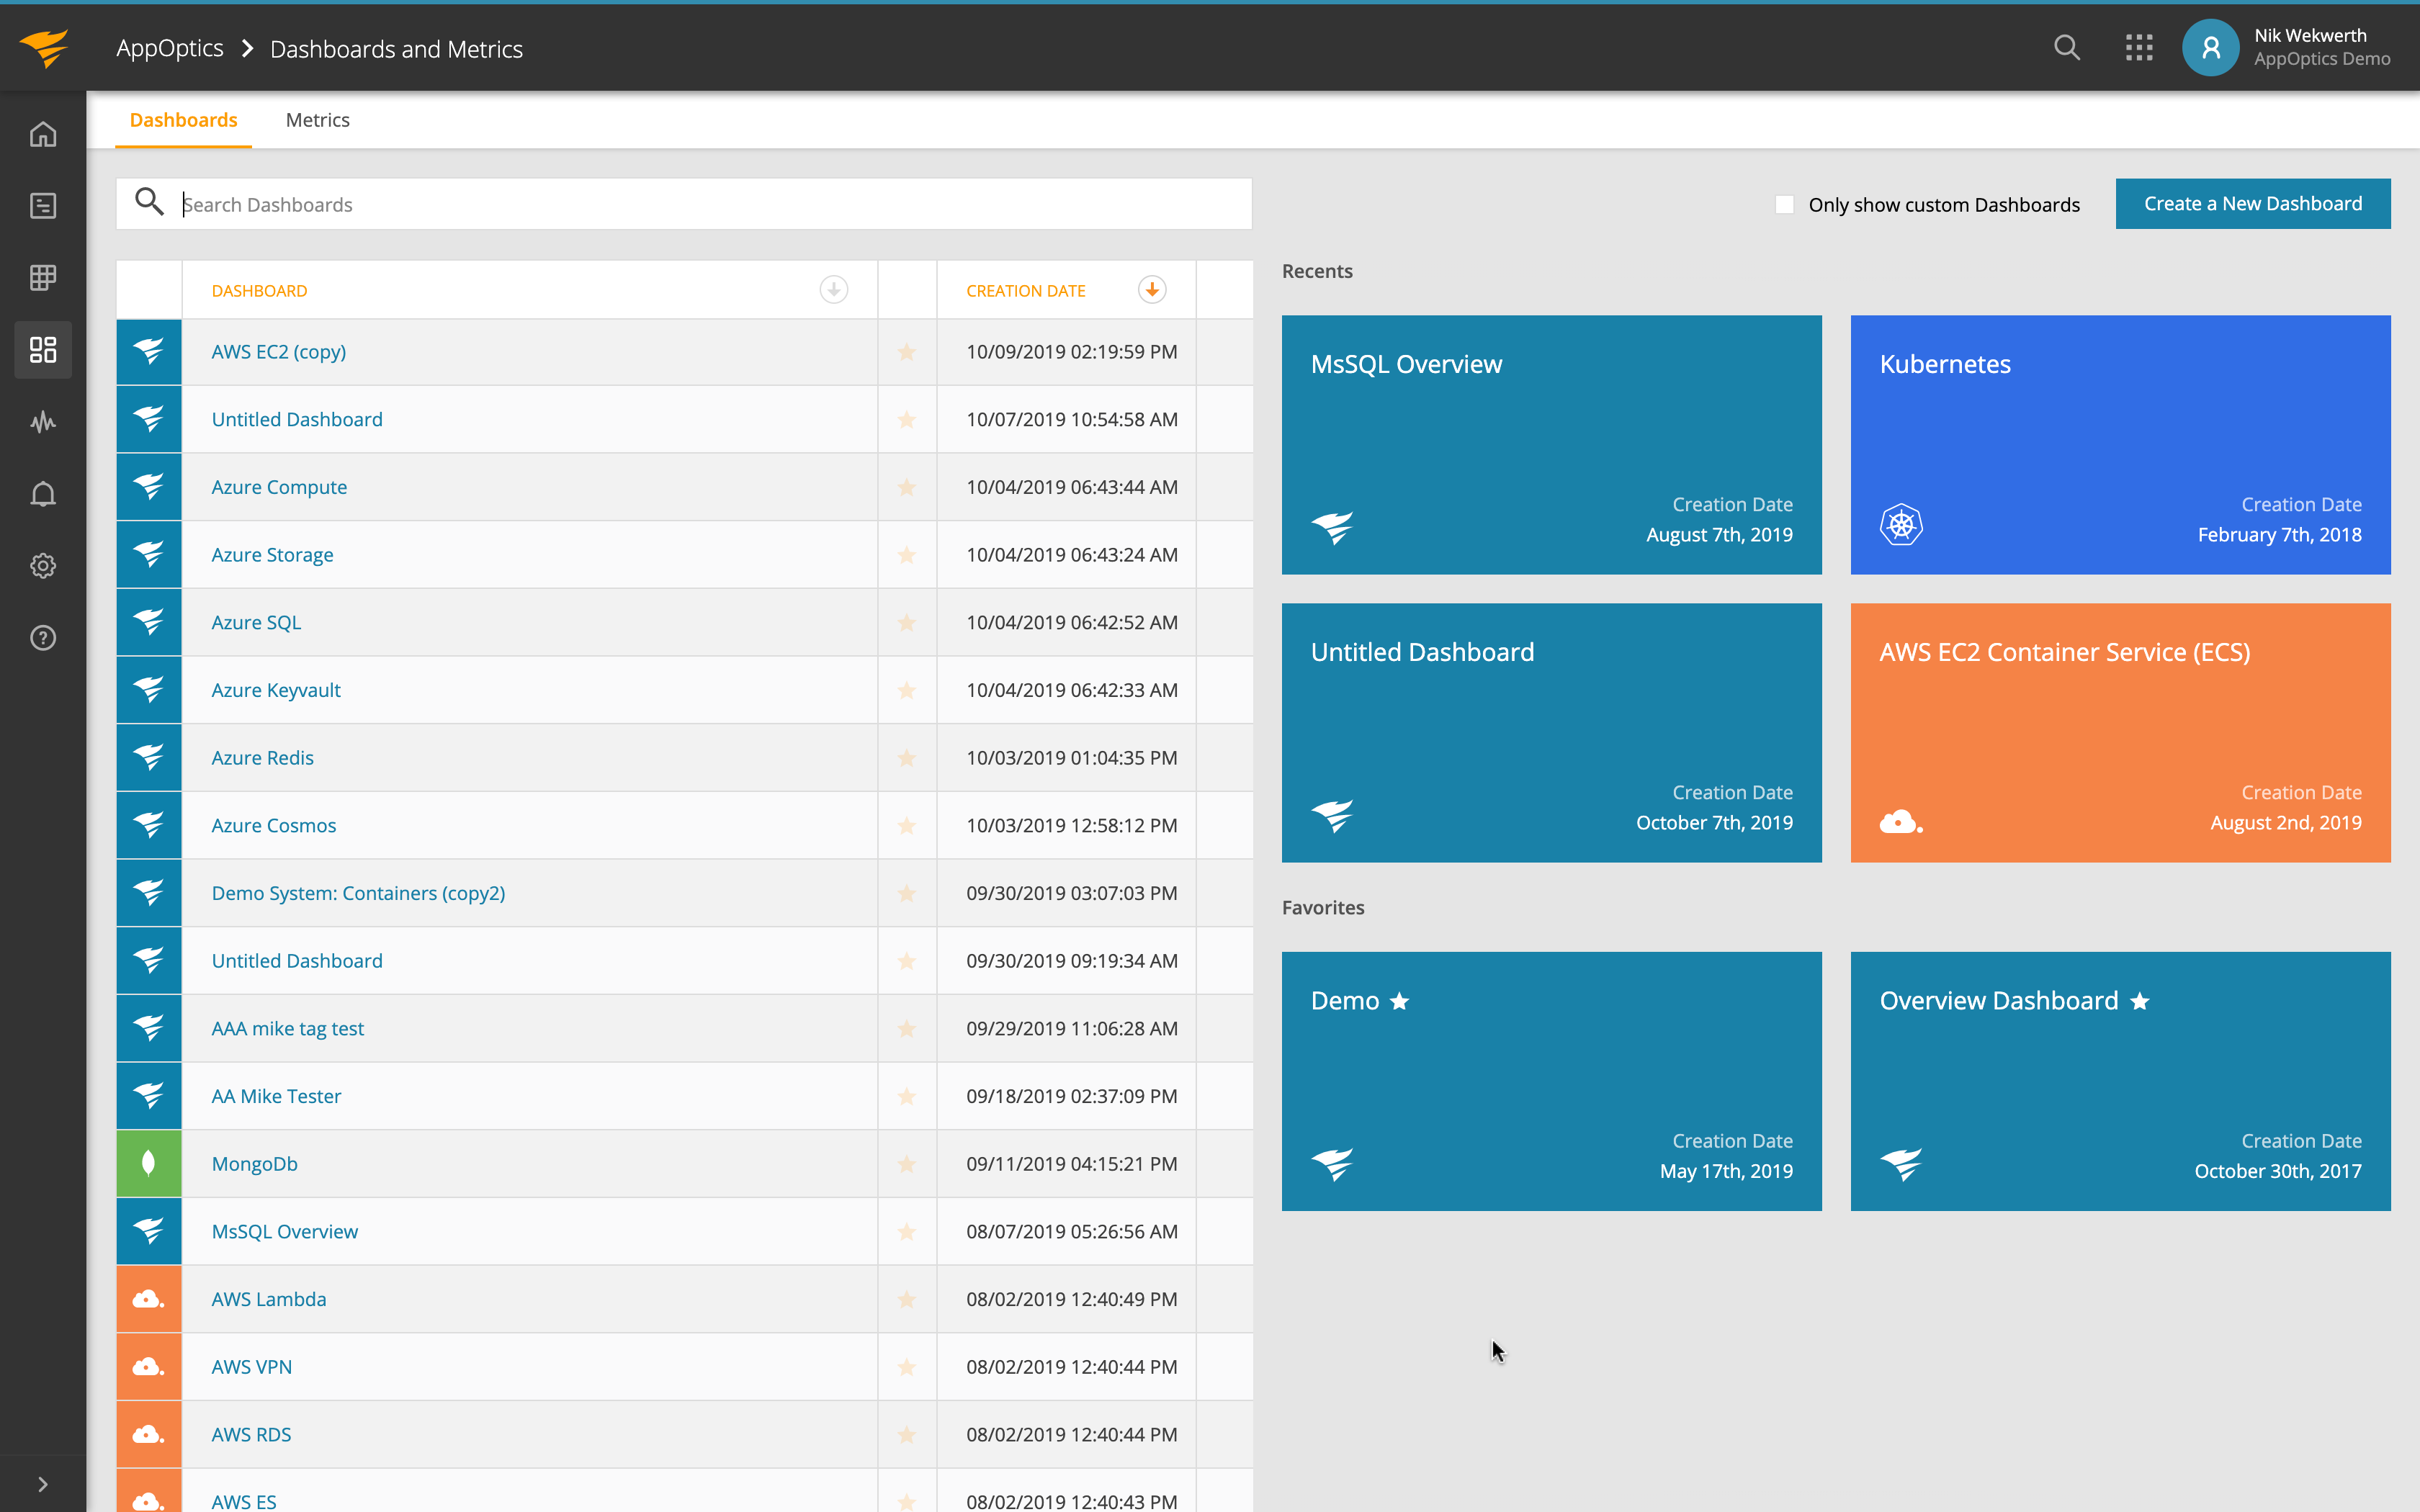Click the breadcrumb chevron after AppOptics

pyautogui.click(x=247, y=48)
